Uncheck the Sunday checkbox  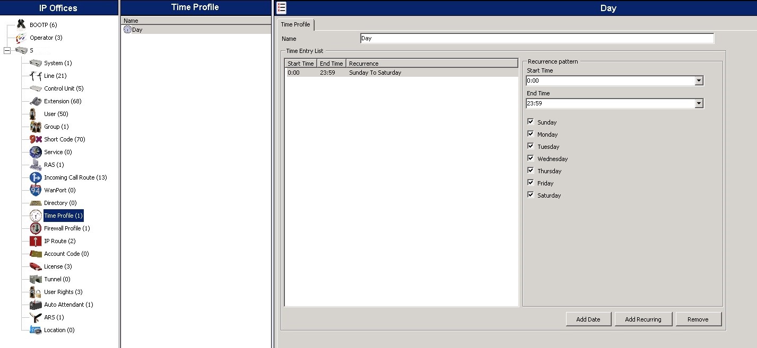tap(530, 122)
